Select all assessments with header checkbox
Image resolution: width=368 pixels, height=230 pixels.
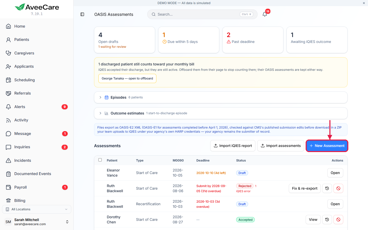(100, 160)
